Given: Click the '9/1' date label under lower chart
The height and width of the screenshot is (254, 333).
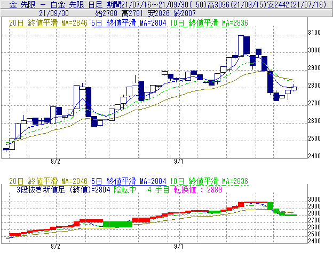Looking at the screenshot, I should pyautogui.click(x=179, y=247).
